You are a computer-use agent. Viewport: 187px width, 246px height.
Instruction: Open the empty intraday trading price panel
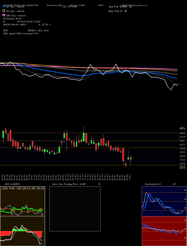(x=75, y=209)
